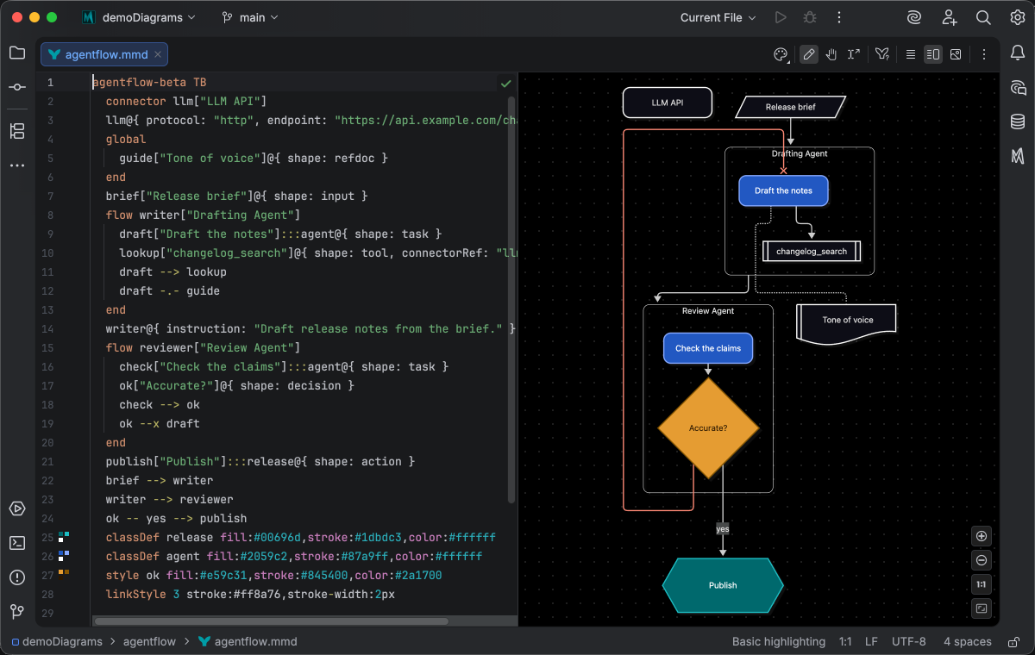The height and width of the screenshot is (655, 1035).
Task: Change 4 spaces indent setting
Action: (968, 641)
